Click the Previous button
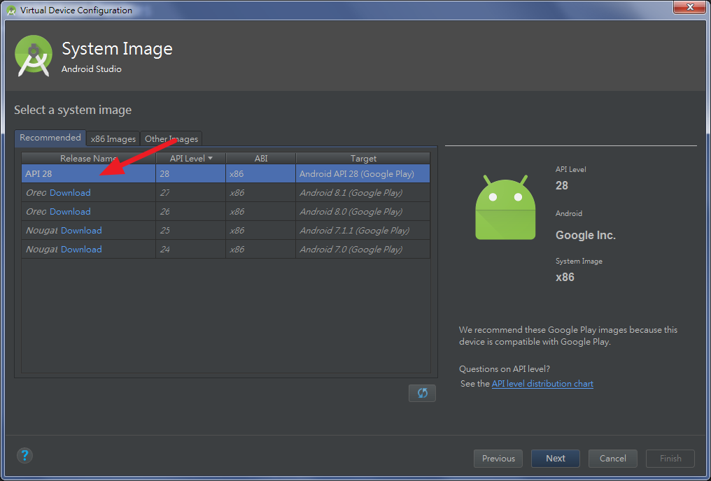Viewport: 711px width, 481px height. coord(498,459)
